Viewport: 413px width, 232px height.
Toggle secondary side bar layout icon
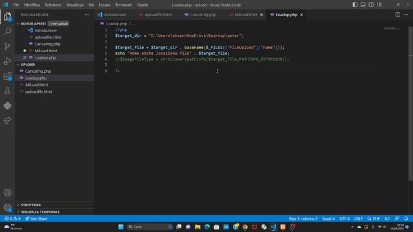point(371,5)
